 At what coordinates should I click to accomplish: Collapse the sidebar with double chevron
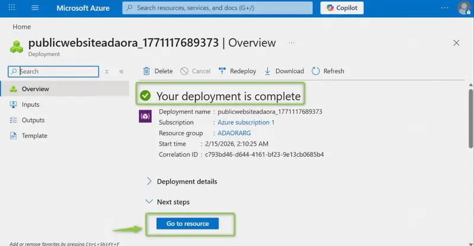(x=121, y=72)
